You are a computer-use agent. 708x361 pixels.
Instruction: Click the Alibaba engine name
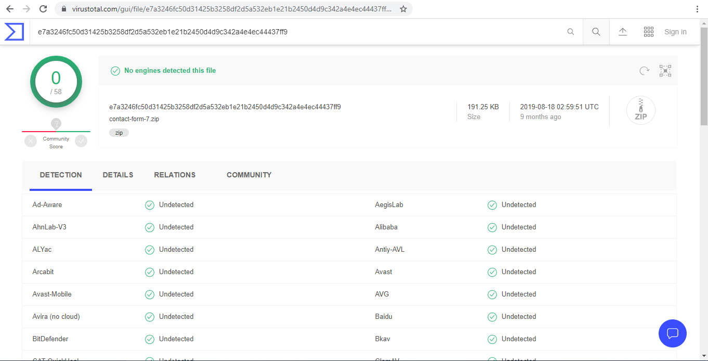tap(386, 227)
